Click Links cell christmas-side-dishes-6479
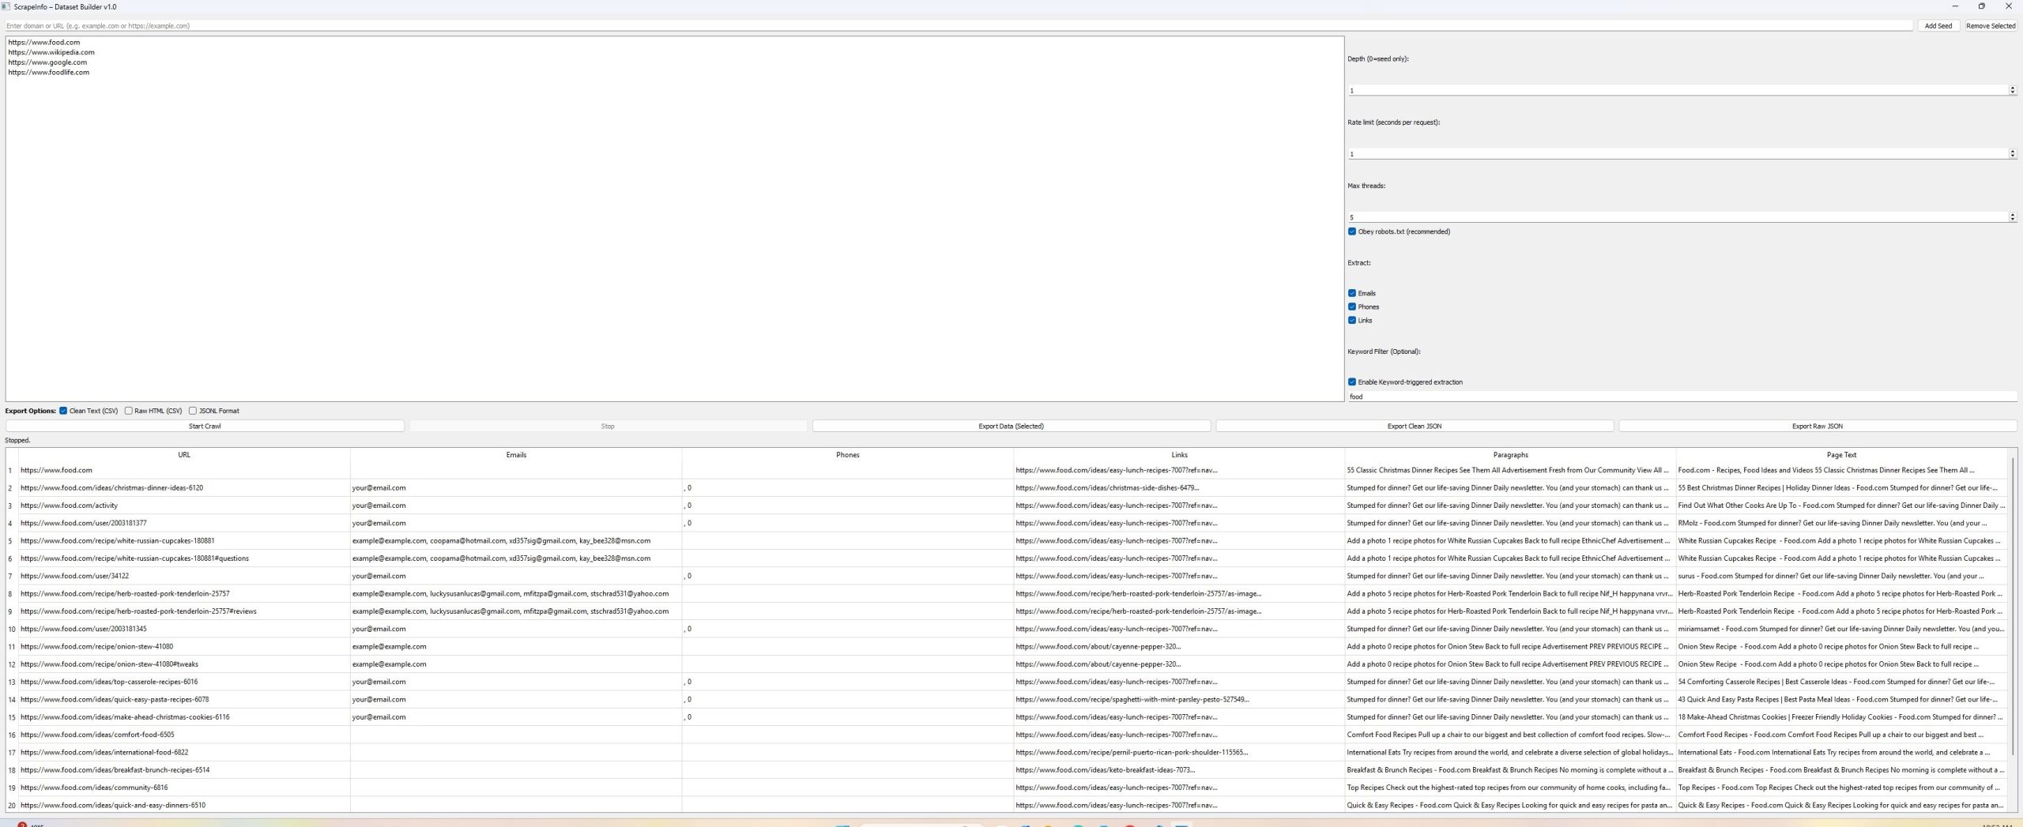This screenshot has height=827, width=2023. (x=1179, y=488)
